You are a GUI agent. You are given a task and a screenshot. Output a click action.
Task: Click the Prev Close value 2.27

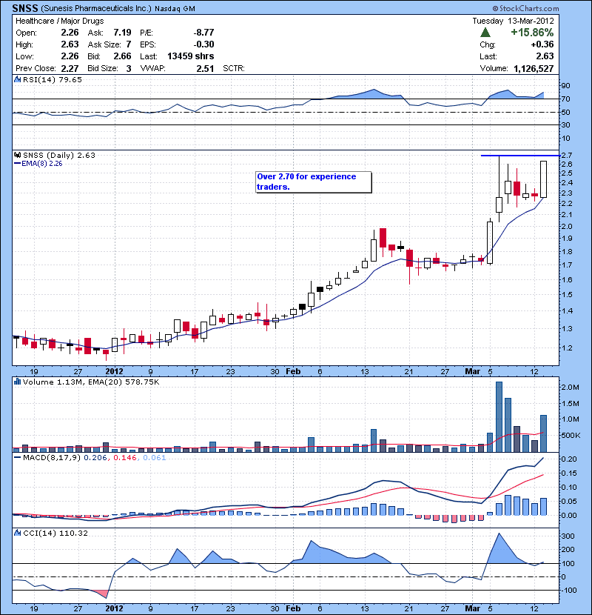pyautogui.click(x=70, y=69)
